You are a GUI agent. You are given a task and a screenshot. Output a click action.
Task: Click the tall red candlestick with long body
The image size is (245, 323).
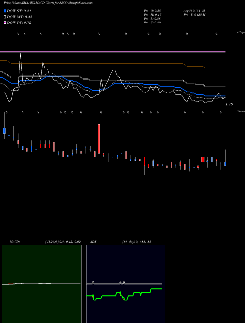[x=99, y=139]
